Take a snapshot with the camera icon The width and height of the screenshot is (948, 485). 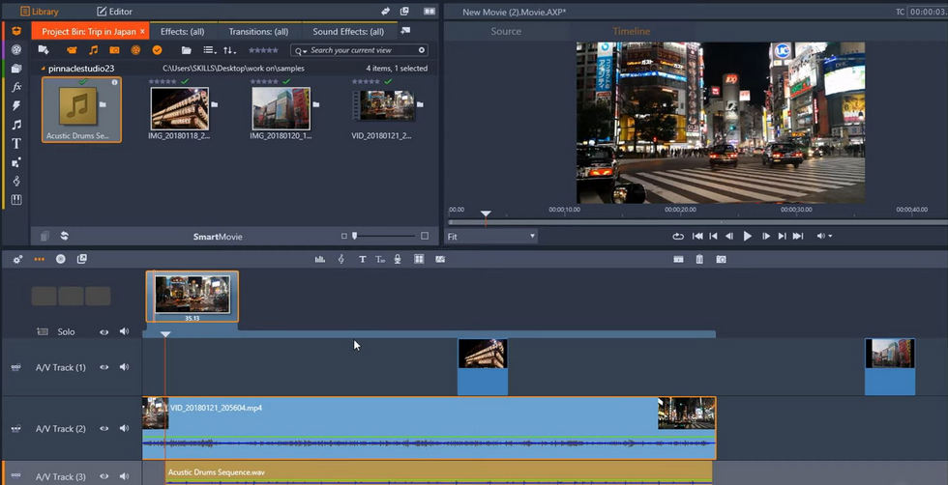pos(721,259)
